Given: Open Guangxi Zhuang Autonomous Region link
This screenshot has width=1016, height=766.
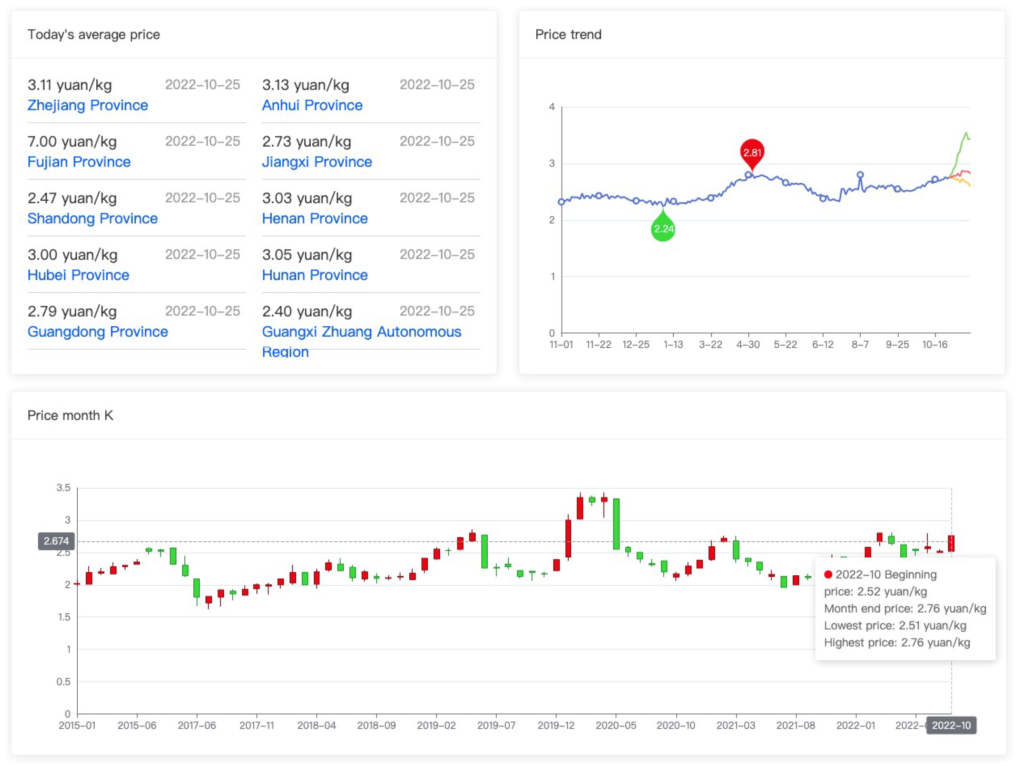Looking at the screenshot, I should 361,332.
